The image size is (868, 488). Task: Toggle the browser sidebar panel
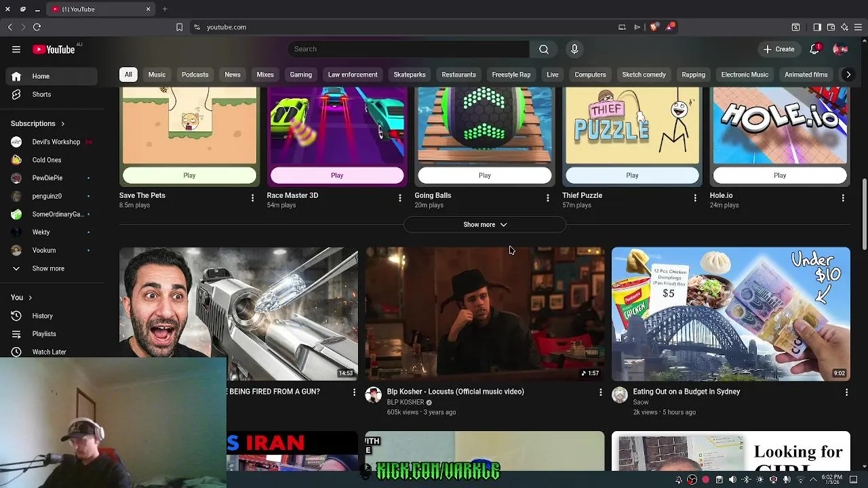(x=817, y=27)
